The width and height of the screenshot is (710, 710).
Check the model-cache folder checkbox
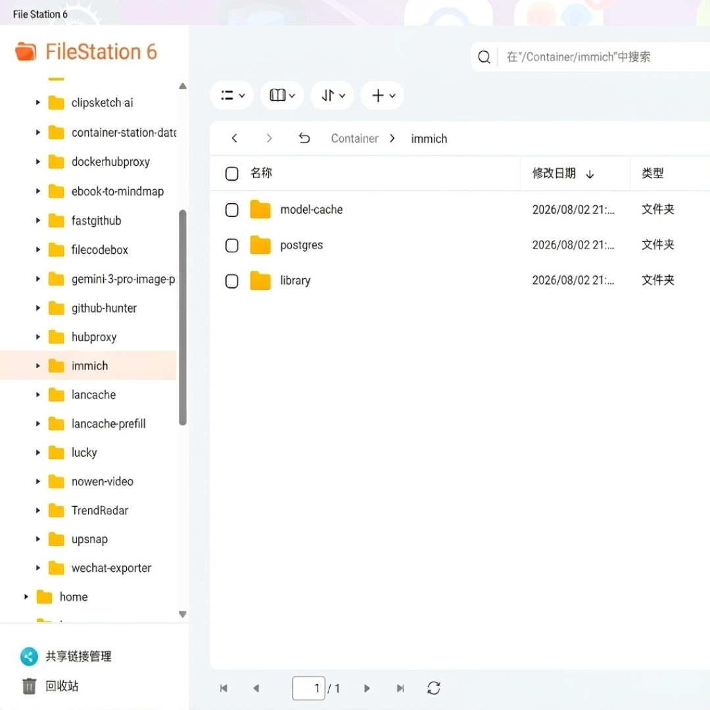[x=232, y=210]
